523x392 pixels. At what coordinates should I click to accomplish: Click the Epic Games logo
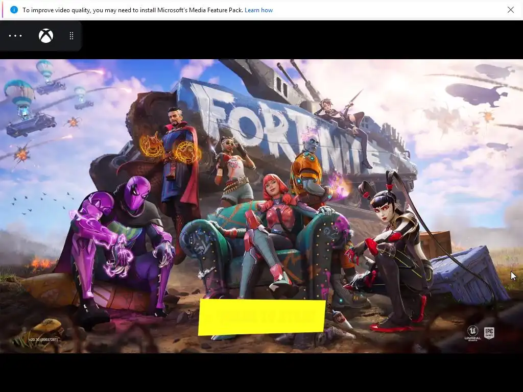[x=489, y=332]
